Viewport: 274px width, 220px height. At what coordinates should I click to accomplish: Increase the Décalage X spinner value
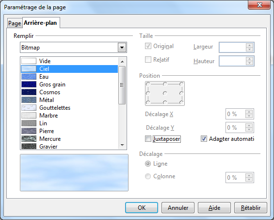point(249,112)
